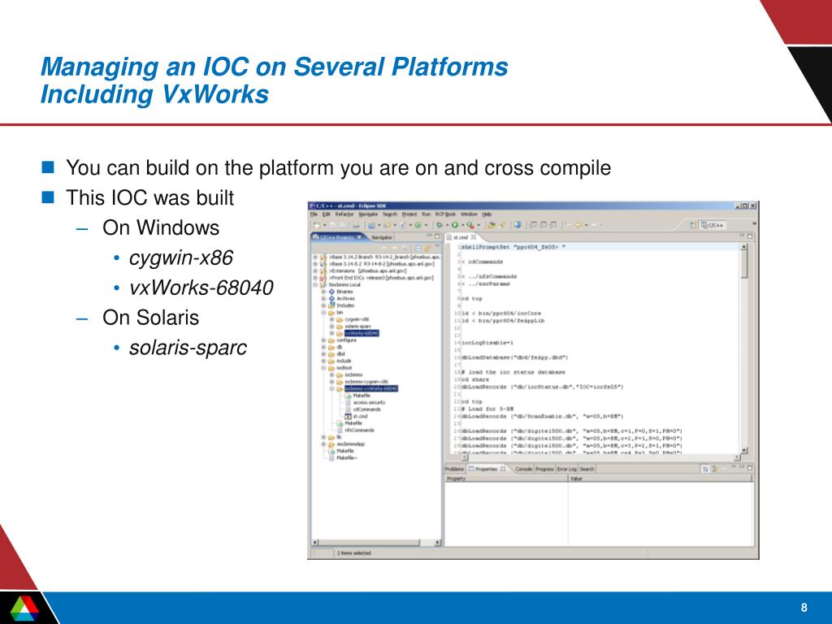Click the Binaries node icon in tree
This screenshot has width=832, height=624.
coord(331,292)
